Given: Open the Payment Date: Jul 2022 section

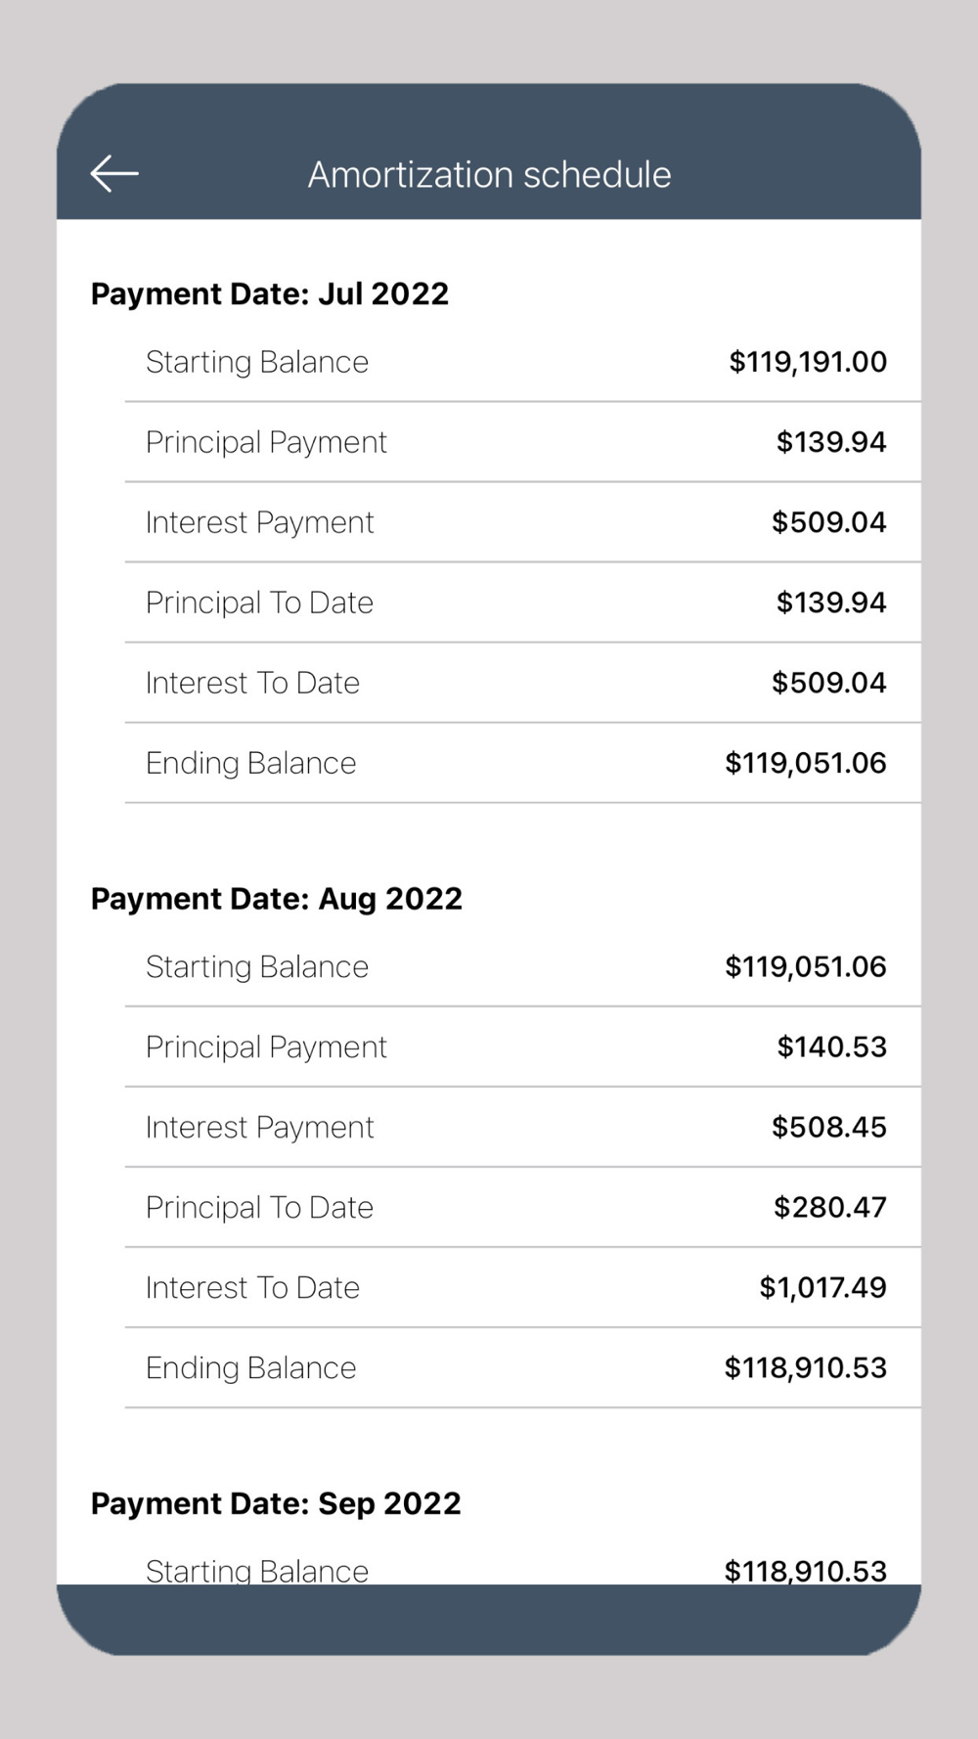Looking at the screenshot, I should pyautogui.click(x=270, y=293).
